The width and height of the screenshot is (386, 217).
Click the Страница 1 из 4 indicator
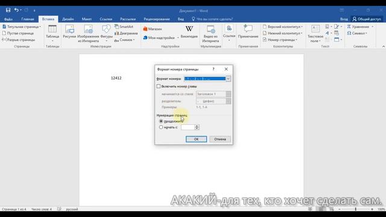tap(14, 209)
